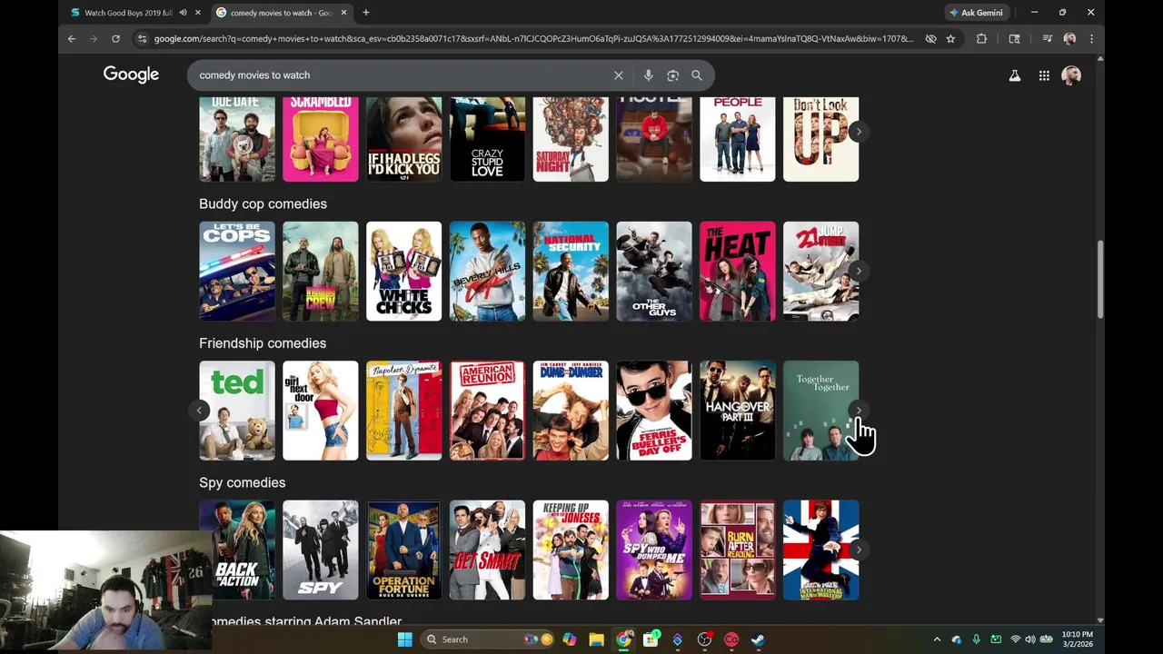1163x654 pixels.
Task: Open the Get Smart poster
Action: [x=487, y=550]
